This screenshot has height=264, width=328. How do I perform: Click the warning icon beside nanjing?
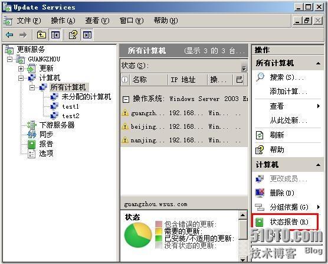tap(125, 140)
